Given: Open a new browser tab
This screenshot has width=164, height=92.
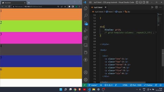Looking at the screenshot, I should pos(29,3).
